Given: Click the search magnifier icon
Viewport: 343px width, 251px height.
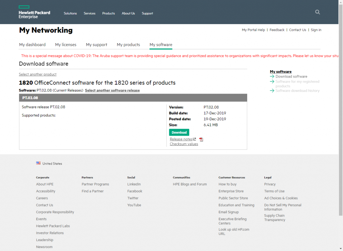Looking at the screenshot, I should tap(318, 12).
